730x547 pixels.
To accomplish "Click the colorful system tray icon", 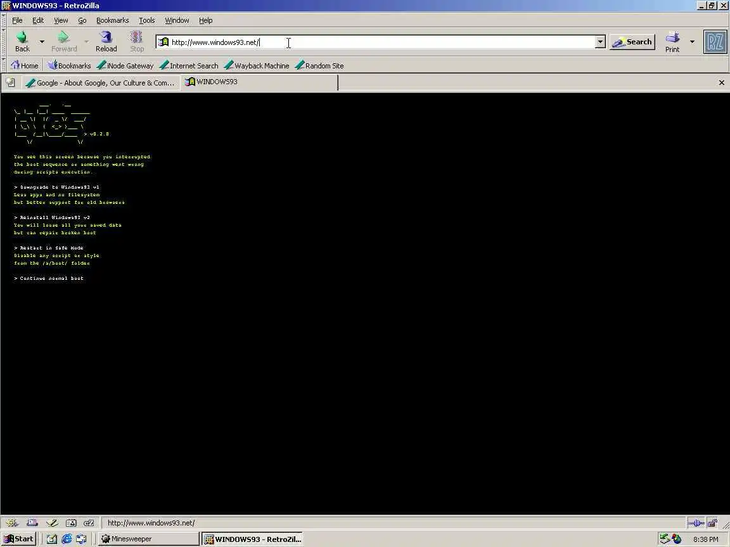I will [x=677, y=539].
